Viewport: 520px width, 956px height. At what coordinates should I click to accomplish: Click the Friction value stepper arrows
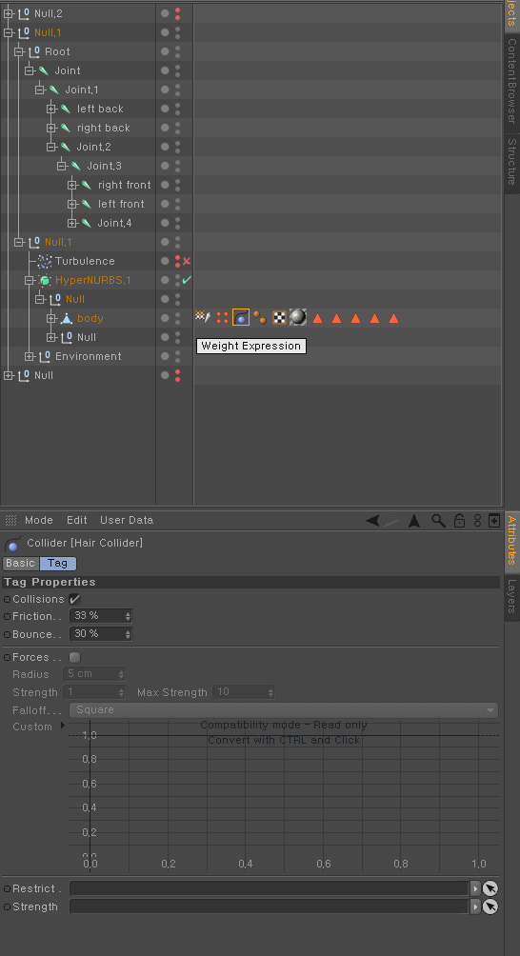128,616
